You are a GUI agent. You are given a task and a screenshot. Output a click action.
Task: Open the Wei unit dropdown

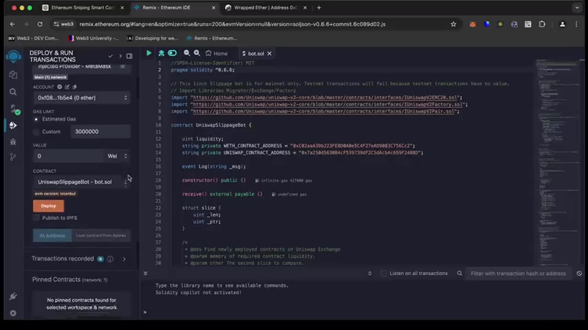(x=118, y=156)
